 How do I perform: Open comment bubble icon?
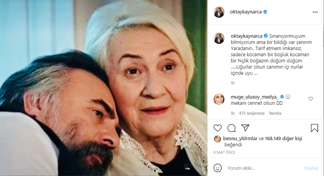(231, 128)
